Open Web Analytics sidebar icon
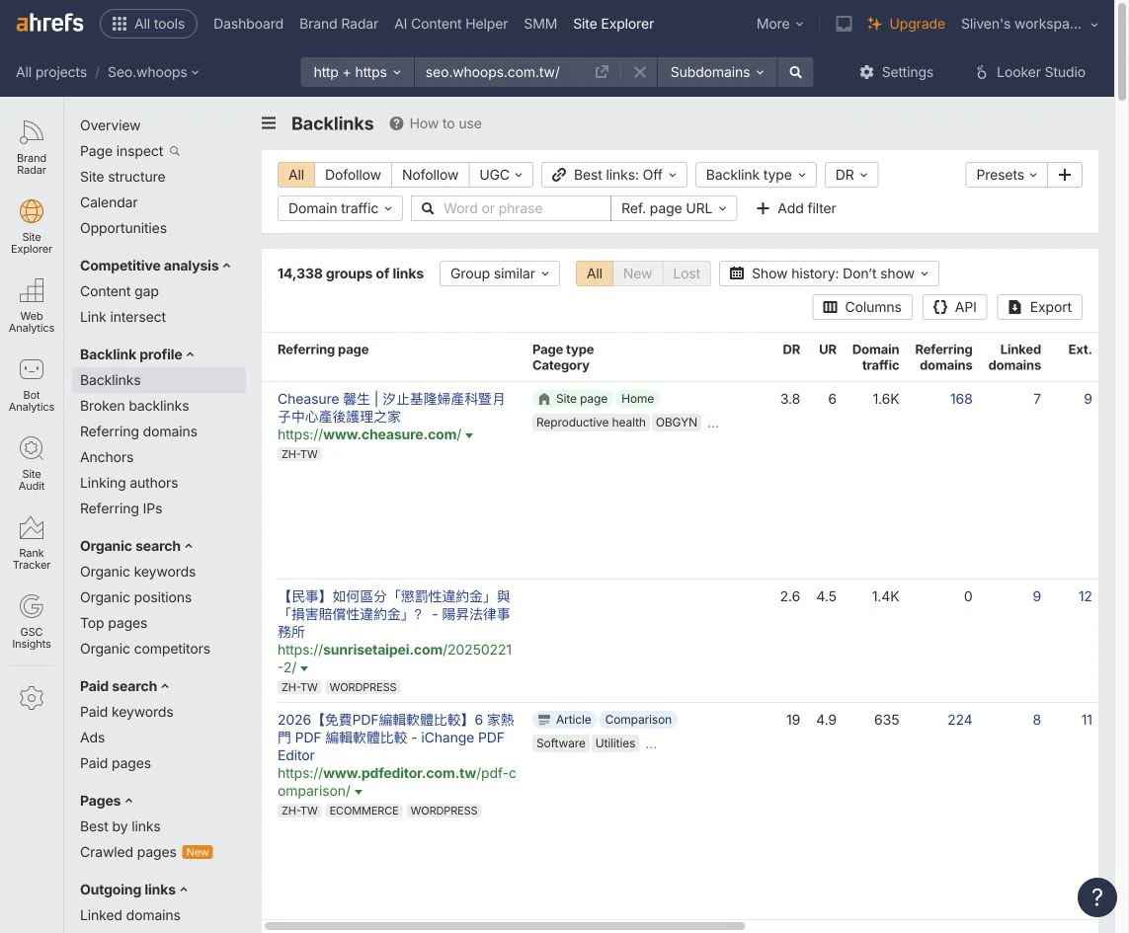This screenshot has width=1129, height=933. [32, 306]
